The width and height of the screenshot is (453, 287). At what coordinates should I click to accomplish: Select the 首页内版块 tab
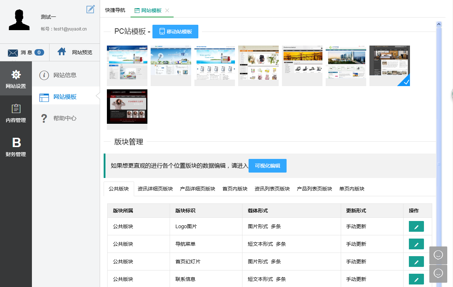point(235,189)
